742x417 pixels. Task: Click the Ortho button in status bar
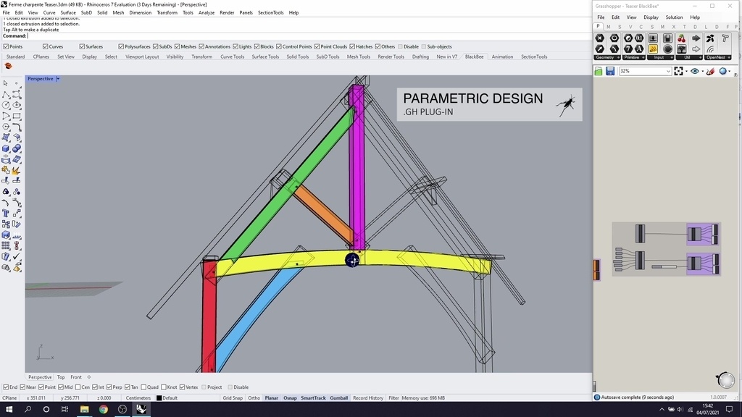(x=254, y=398)
